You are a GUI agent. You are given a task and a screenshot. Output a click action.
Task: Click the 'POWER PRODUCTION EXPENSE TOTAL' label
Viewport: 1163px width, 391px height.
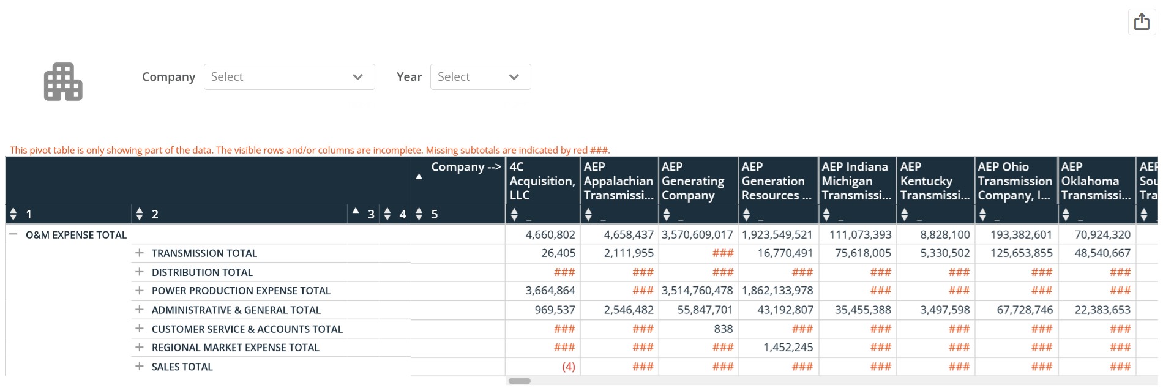(241, 291)
